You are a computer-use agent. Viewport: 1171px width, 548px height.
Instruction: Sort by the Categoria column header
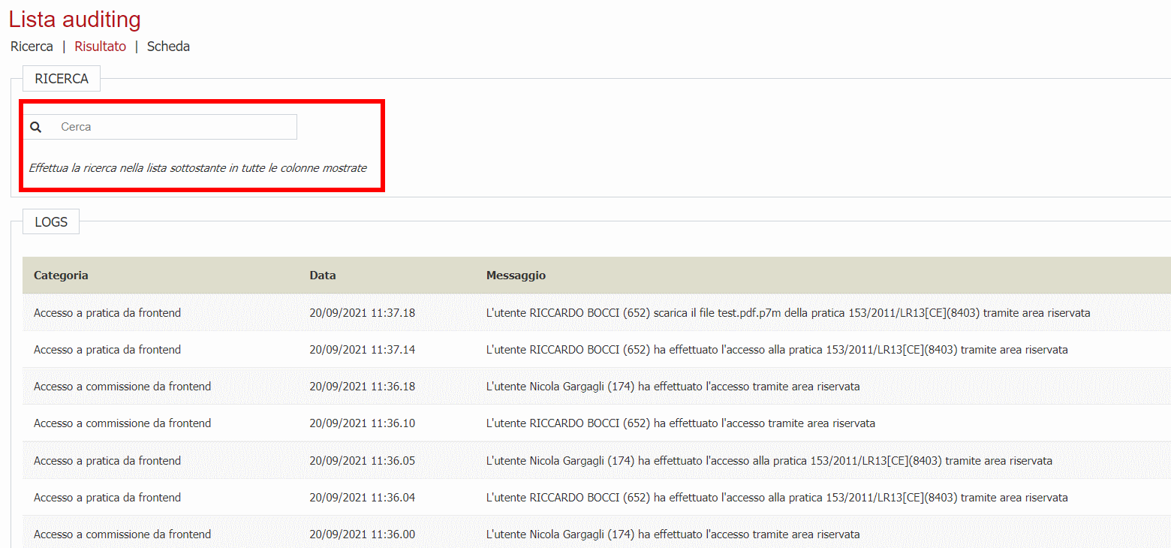61,276
